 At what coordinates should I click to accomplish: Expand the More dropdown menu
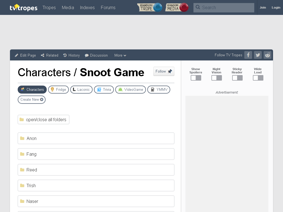pyautogui.click(x=120, y=55)
